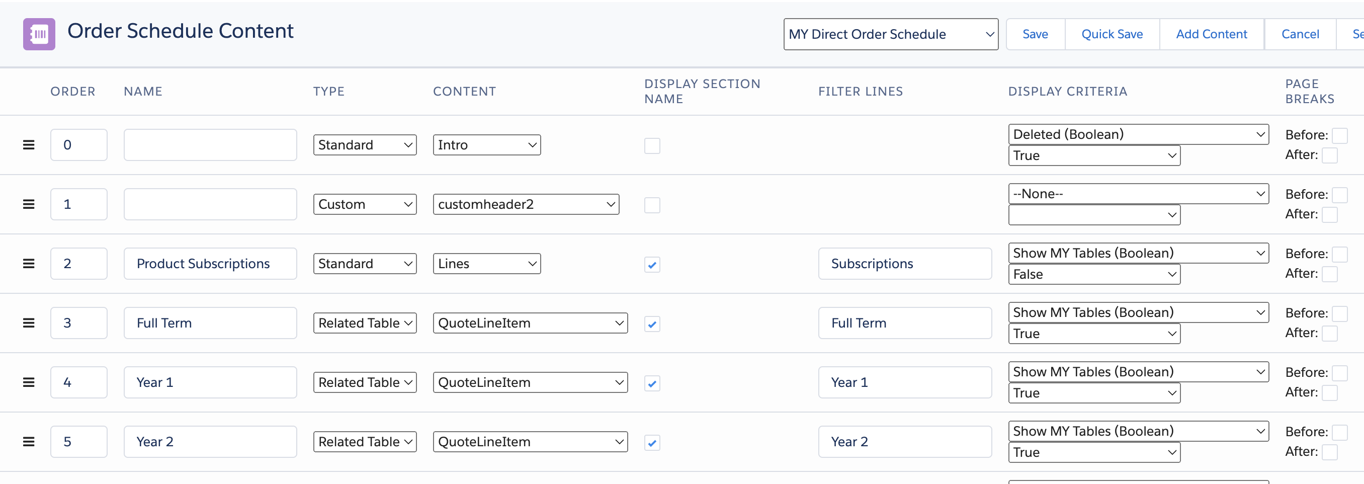Click the Add Content button

pyautogui.click(x=1211, y=34)
